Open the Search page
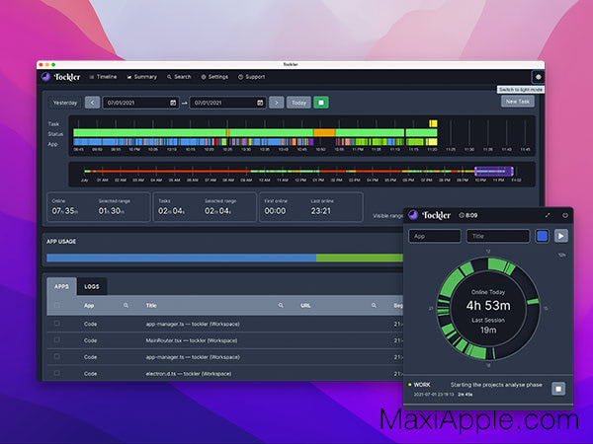Screen dimensions: 593x444 coord(179,77)
